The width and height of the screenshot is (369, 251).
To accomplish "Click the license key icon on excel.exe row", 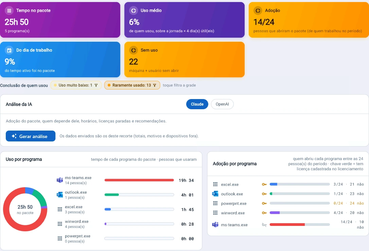I will coord(264,184).
